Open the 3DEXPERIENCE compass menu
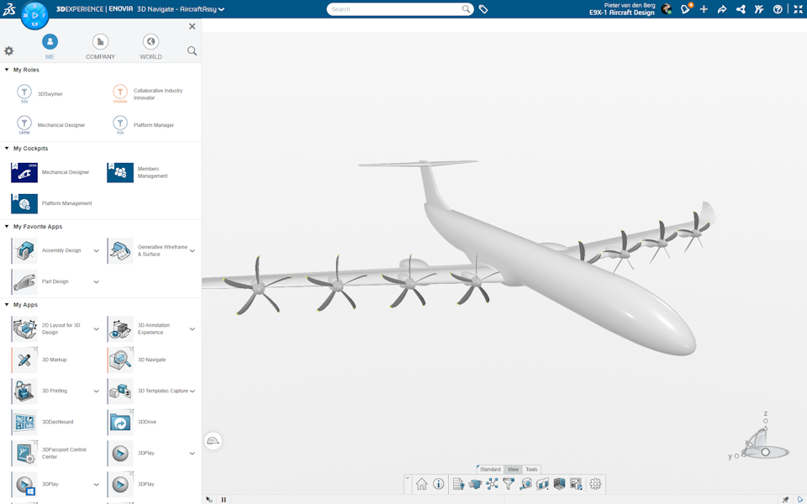The height and width of the screenshot is (504, 807). click(34, 15)
